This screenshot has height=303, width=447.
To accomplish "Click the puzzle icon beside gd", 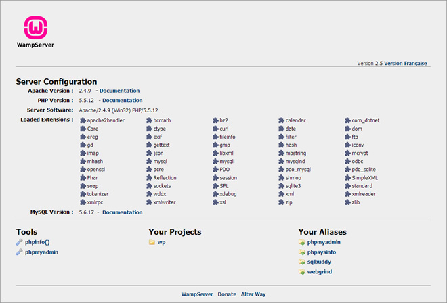I will point(83,145).
